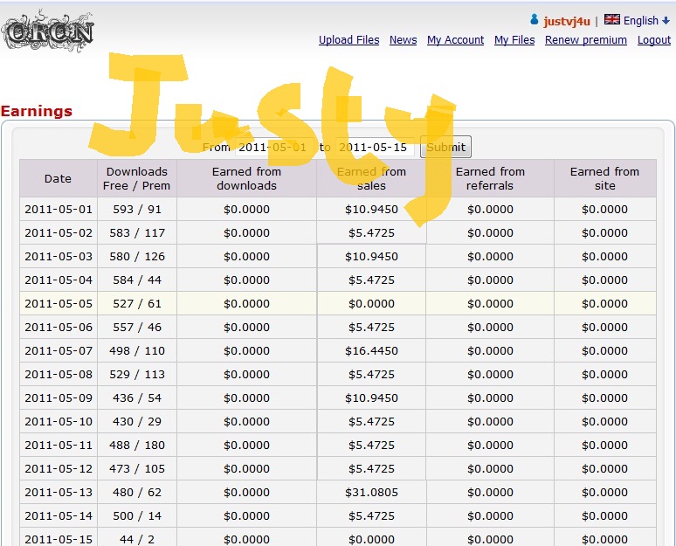Navigate to My Files
676x546 pixels.
click(x=514, y=40)
